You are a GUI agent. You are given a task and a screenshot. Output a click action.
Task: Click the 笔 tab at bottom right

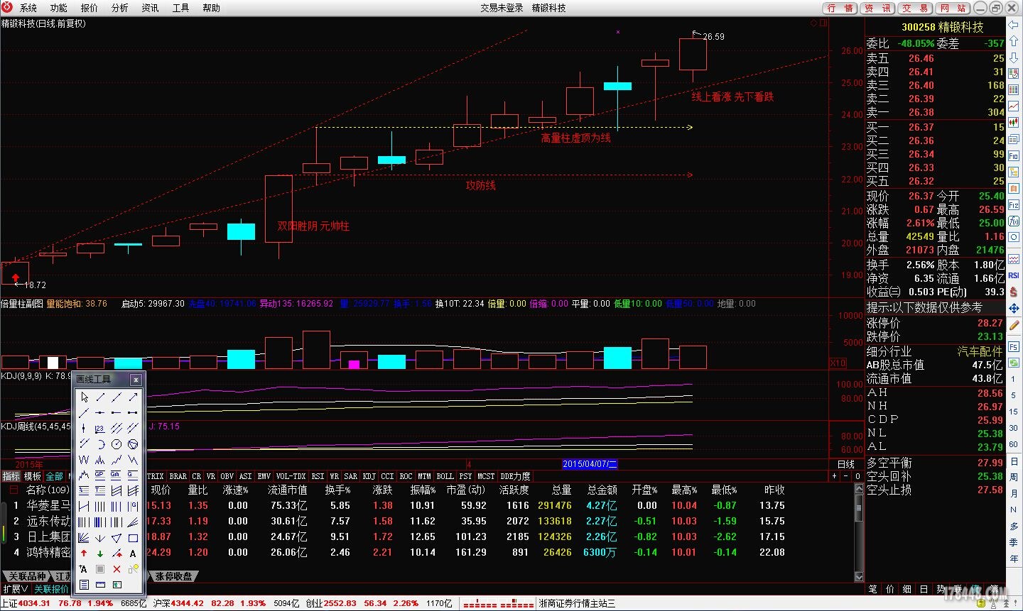click(x=872, y=589)
